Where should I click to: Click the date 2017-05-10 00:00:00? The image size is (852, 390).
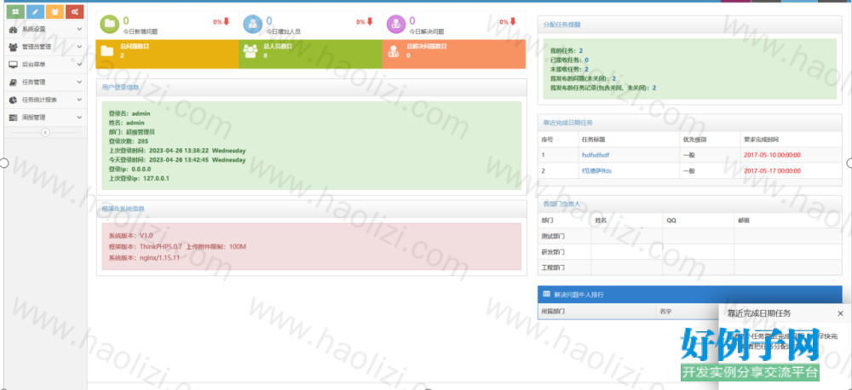tap(772, 155)
